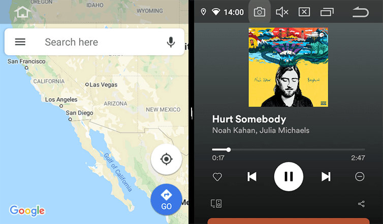This screenshot has width=383, height=224.
Task: Open the recent apps overview icon
Action: [327, 12]
